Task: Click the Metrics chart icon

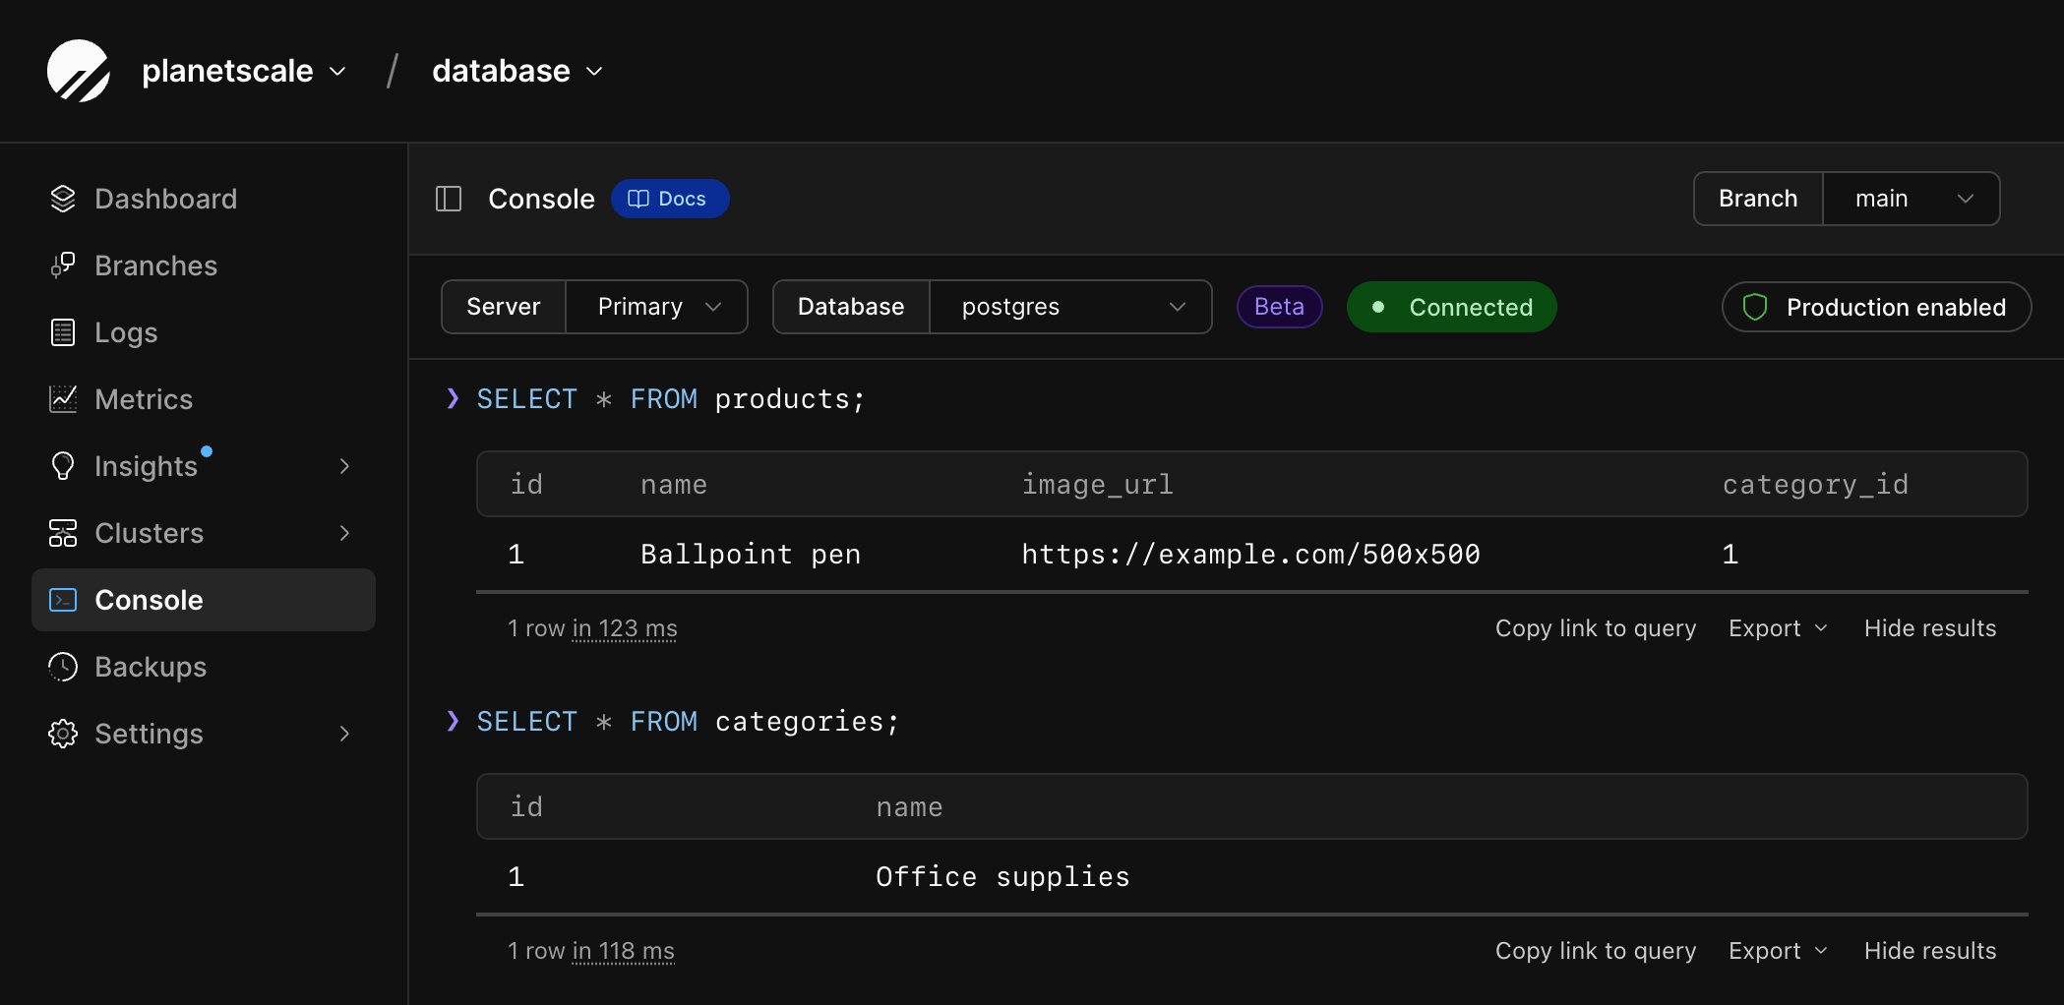Action: 63,399
